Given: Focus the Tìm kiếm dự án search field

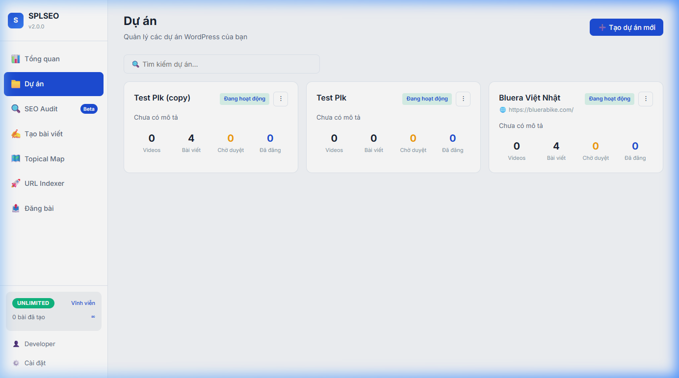Looking at the screenshot, I should [x=222, y=64].
